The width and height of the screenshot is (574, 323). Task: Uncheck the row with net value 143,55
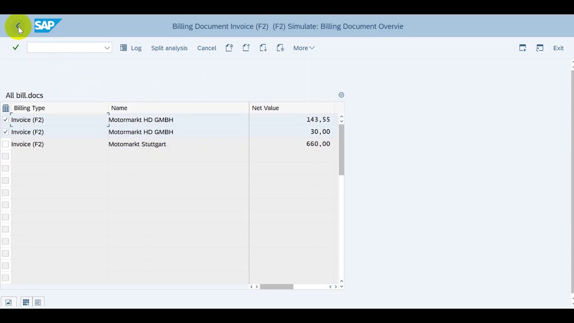point(5,120)
